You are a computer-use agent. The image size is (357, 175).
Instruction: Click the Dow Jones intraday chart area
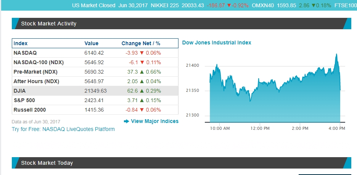point(275,95)
